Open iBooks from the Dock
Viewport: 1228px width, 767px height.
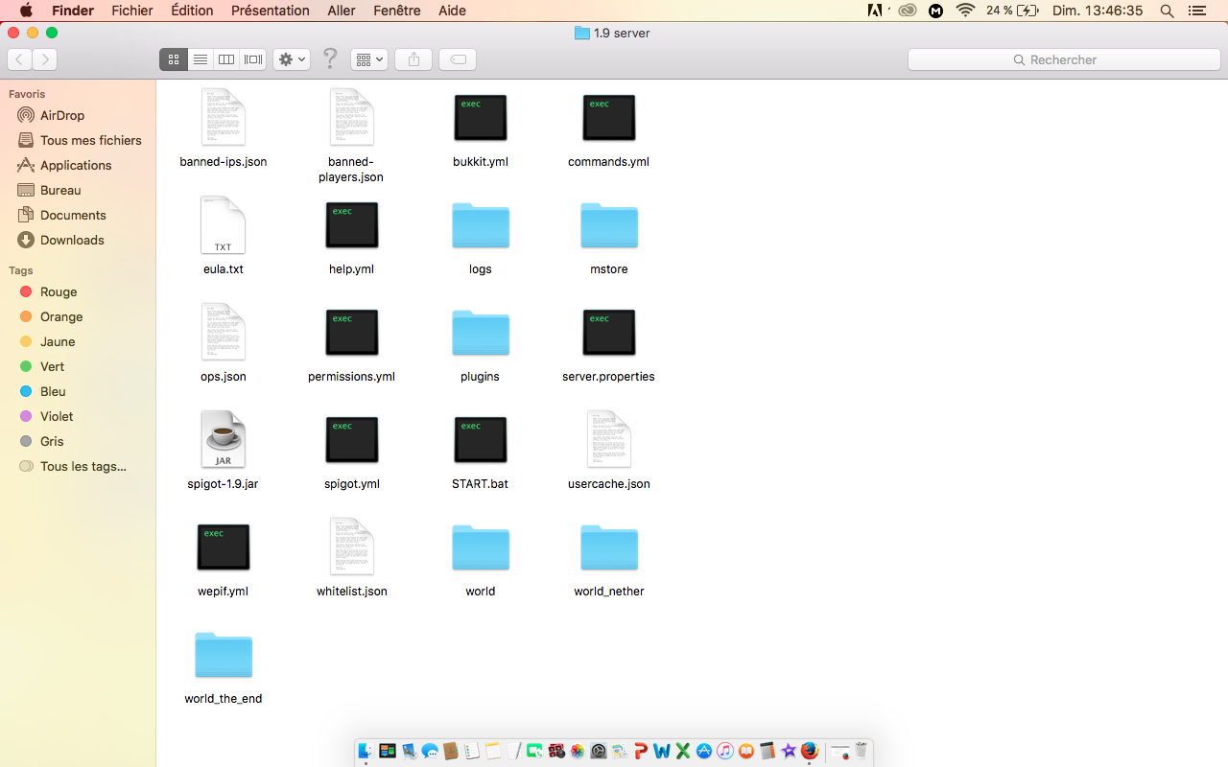click(746, 751)
